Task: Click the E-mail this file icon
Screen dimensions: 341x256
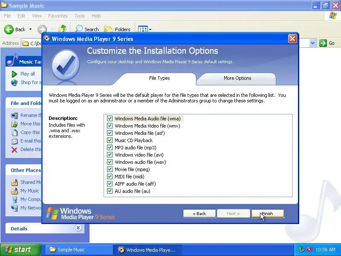Action: point(14,141)
